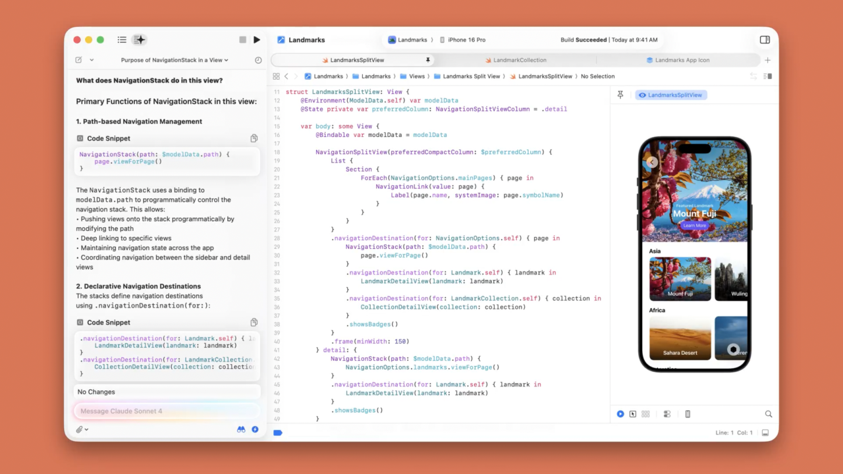Viewport: 843px width, 474px height.
Task: Open the iPhone 16 Pro destination picker
Action: click(462, 39)
